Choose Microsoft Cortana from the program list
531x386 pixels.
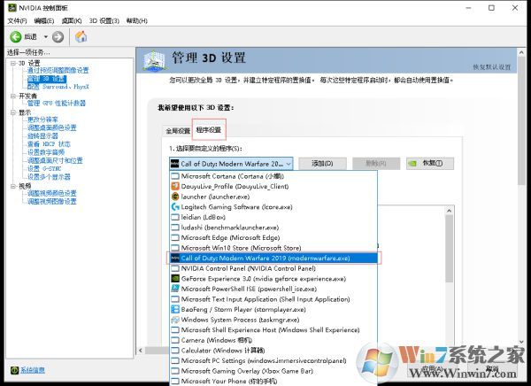[x=273, y=176]
